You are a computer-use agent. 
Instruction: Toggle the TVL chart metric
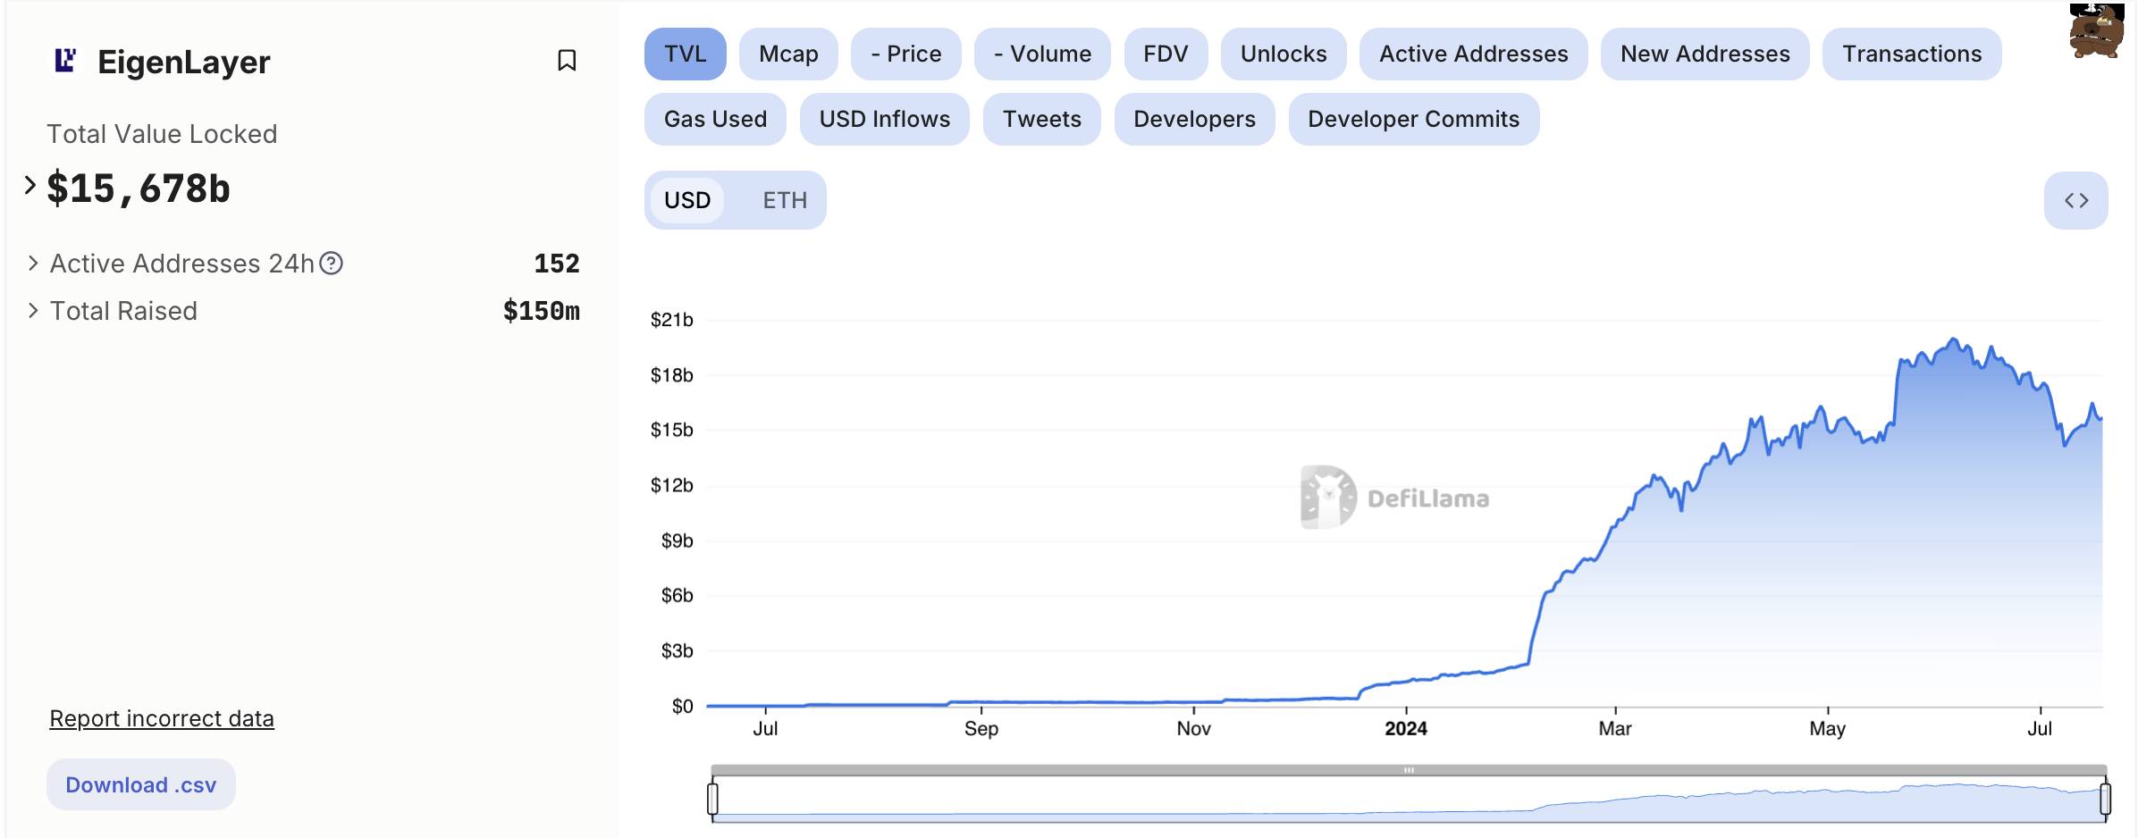click(686, 54)
